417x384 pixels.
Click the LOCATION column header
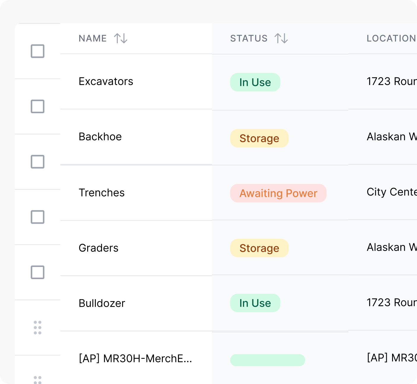(x=391, y=38)
